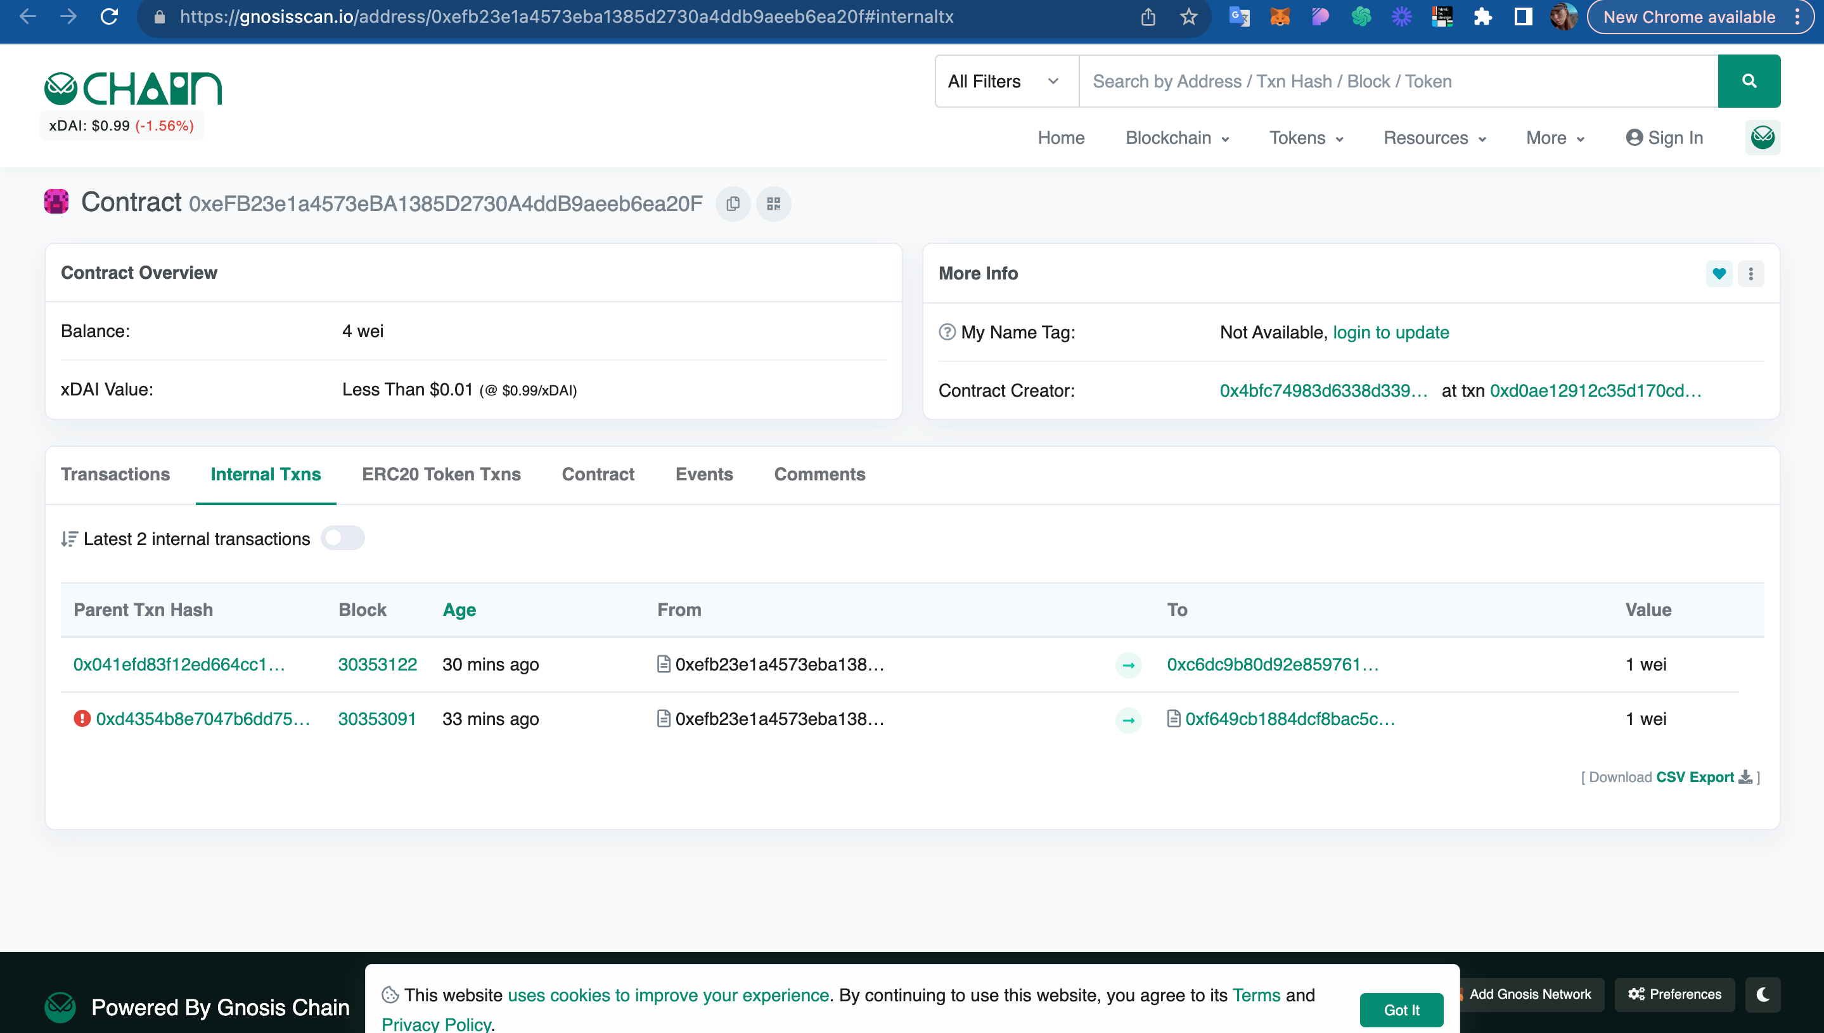This screenshot has height=1033, width=1824.
Task: Click the Gnosis Chain logo
Action: pos(133,88)
